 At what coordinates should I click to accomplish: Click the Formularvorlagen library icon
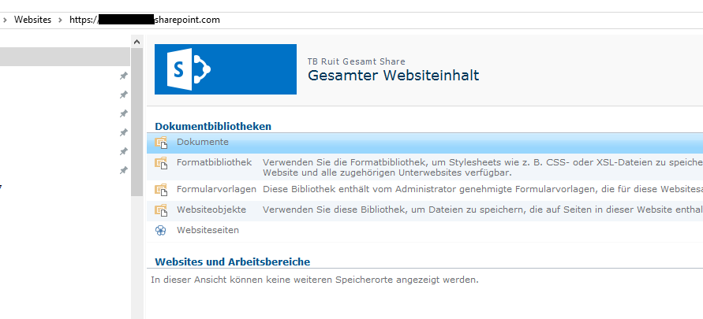point(161,190)
